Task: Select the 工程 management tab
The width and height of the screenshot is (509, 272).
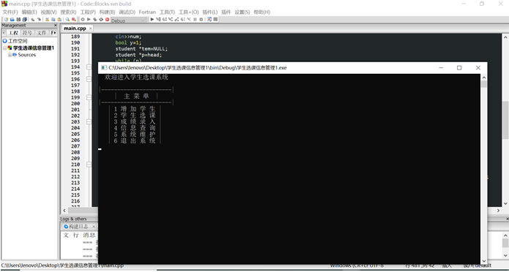Action: point(14,33)
